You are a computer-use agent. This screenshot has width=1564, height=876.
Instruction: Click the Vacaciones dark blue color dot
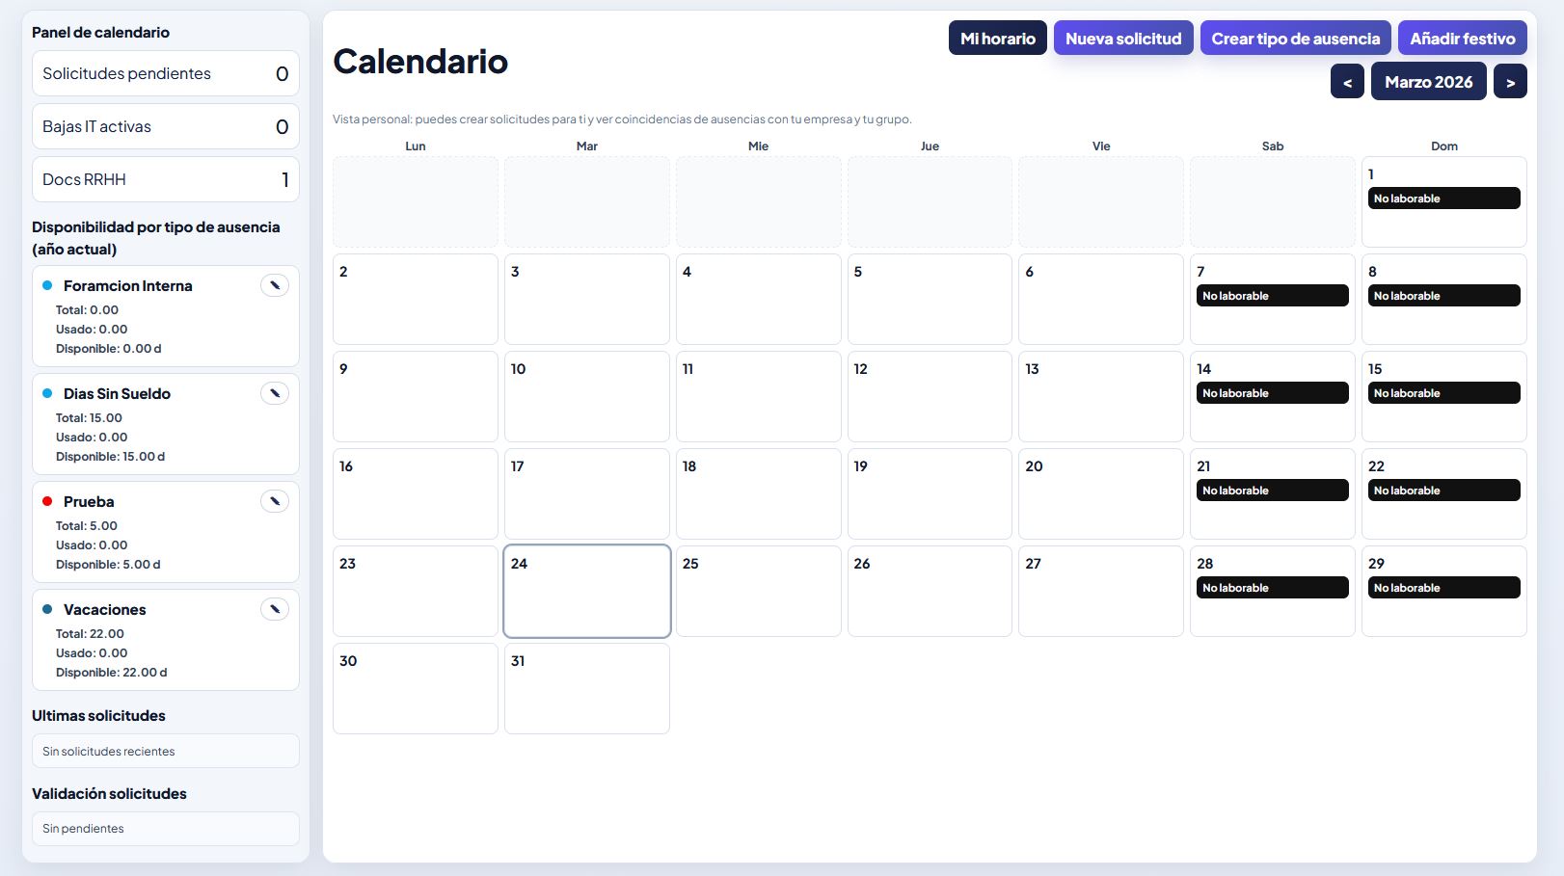tap(47, 609)
